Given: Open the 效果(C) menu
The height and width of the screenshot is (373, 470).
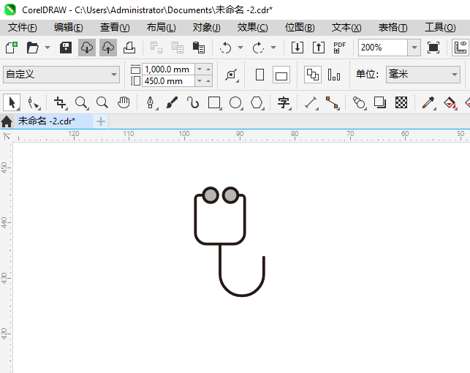Looking at the screenshot, I should tap(253, 28).
